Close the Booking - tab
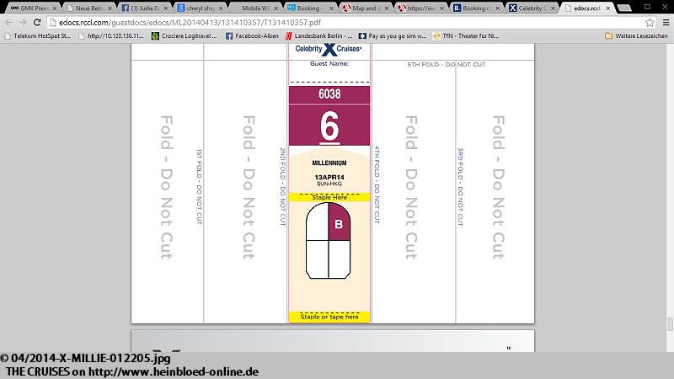 [x=331, y=8]
